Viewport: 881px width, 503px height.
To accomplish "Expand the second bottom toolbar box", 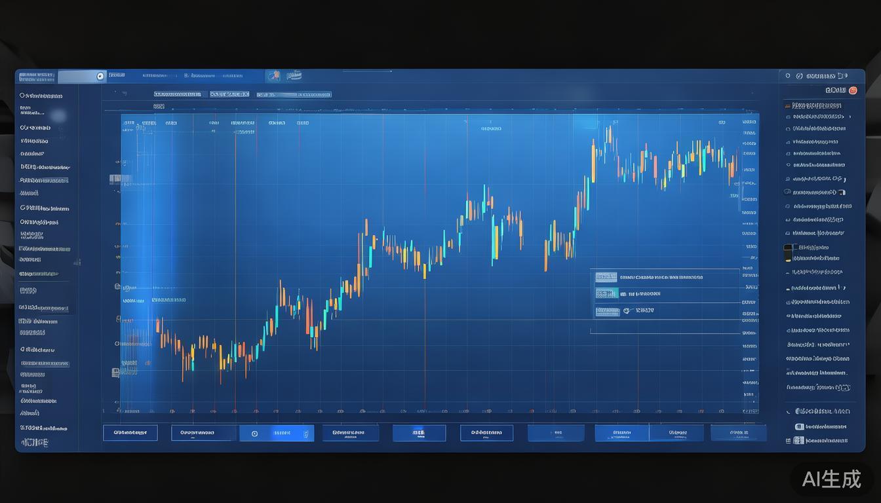I will point(203,433).
